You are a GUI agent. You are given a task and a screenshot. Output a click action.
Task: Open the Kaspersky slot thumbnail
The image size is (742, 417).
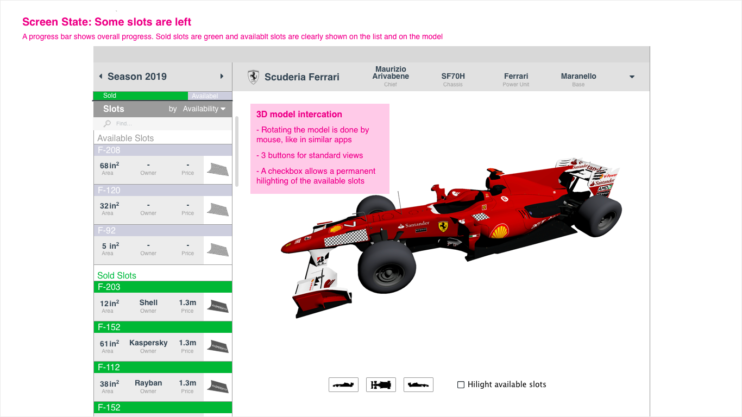tap(218, 346)
